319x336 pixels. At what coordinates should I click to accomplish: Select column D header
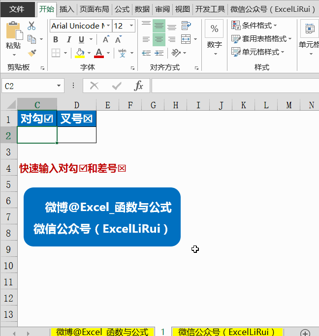pyautogui.click(x=76, y=105)
